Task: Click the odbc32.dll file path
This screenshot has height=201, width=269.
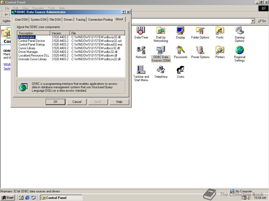Action: click(94, 52)
